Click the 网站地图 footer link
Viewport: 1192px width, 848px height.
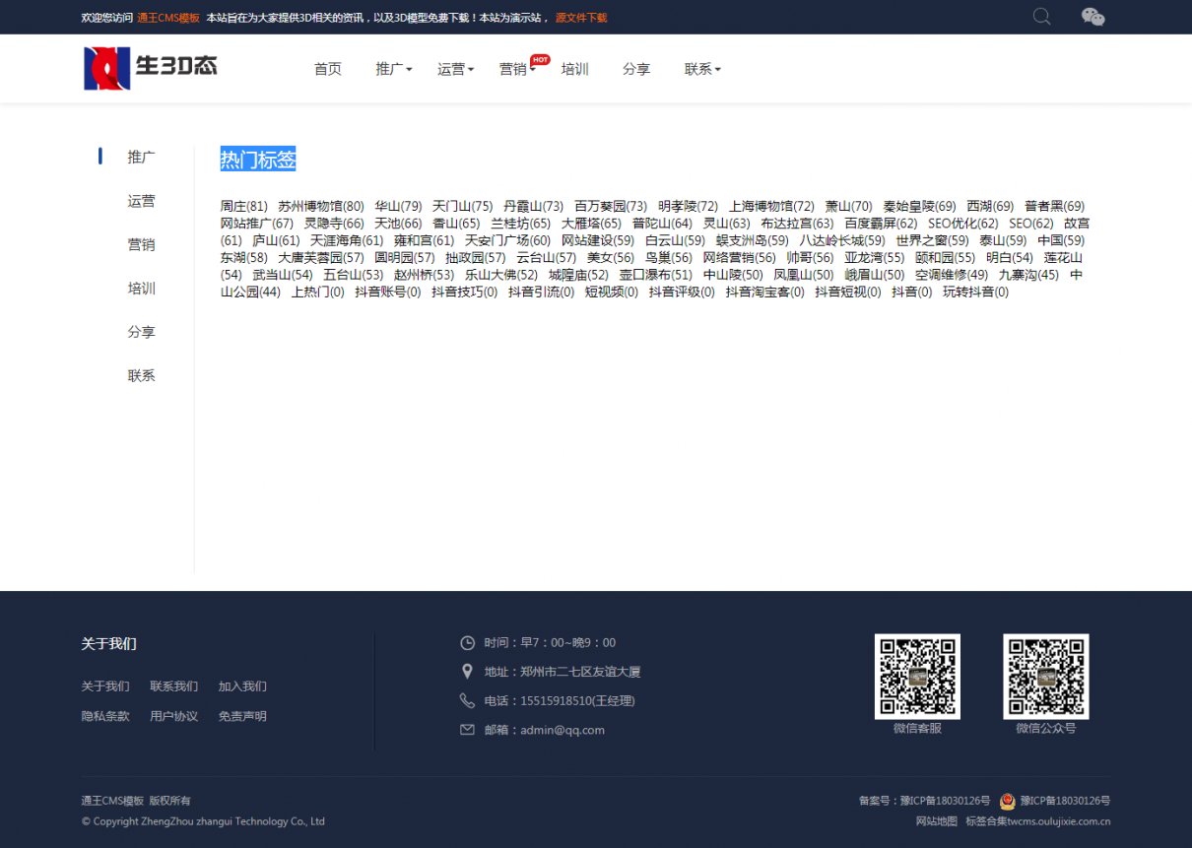click(936, 820)
